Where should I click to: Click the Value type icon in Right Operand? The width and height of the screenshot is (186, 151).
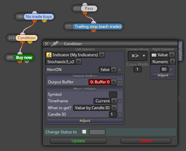[154, 55]
